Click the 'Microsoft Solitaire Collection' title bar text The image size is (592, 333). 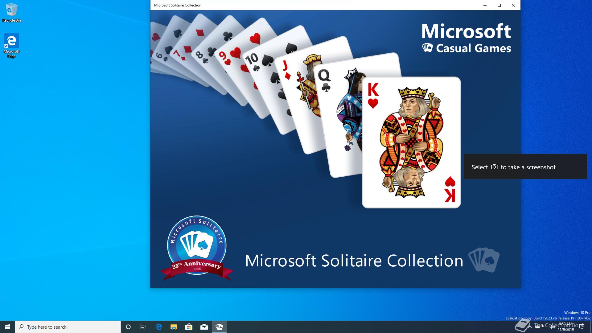coord(178,5)
